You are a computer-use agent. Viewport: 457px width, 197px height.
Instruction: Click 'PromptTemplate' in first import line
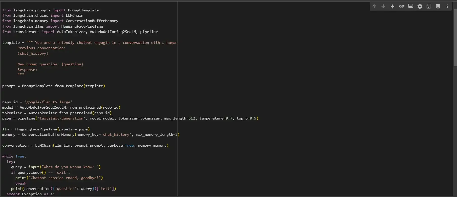click(x=83, y=10)
